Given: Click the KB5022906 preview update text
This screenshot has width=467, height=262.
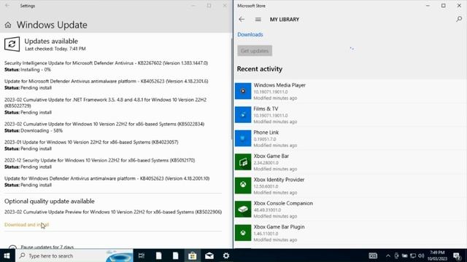Looking at the screenshot, I should click(113, 212).
